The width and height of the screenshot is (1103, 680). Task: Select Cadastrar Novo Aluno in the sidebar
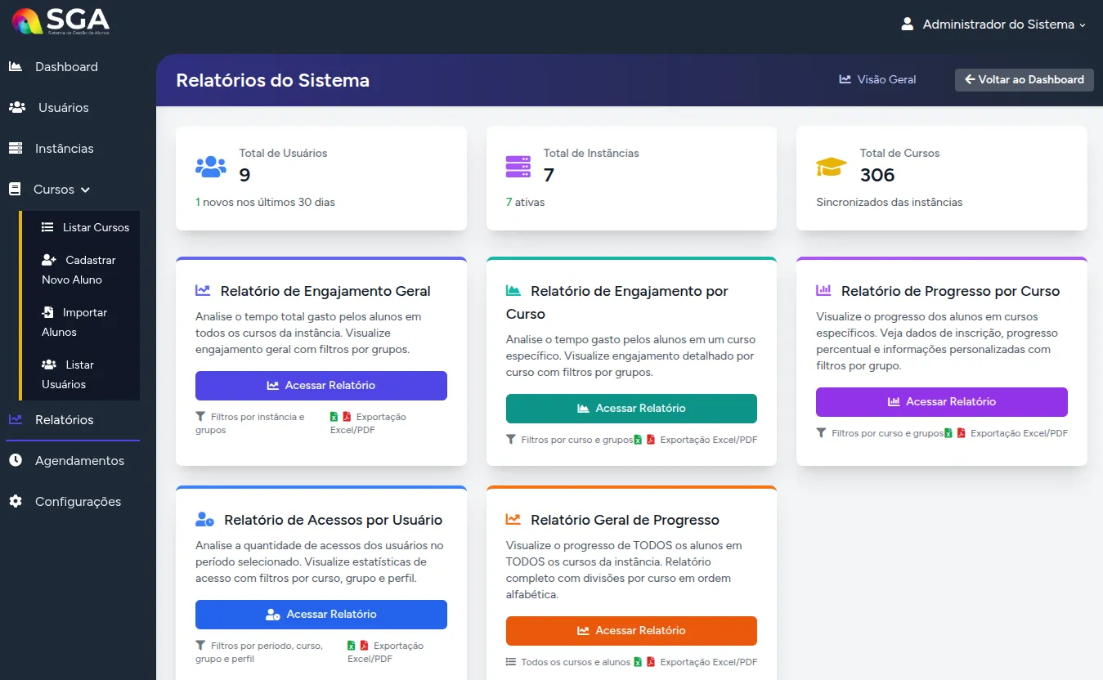coord(79,270)
